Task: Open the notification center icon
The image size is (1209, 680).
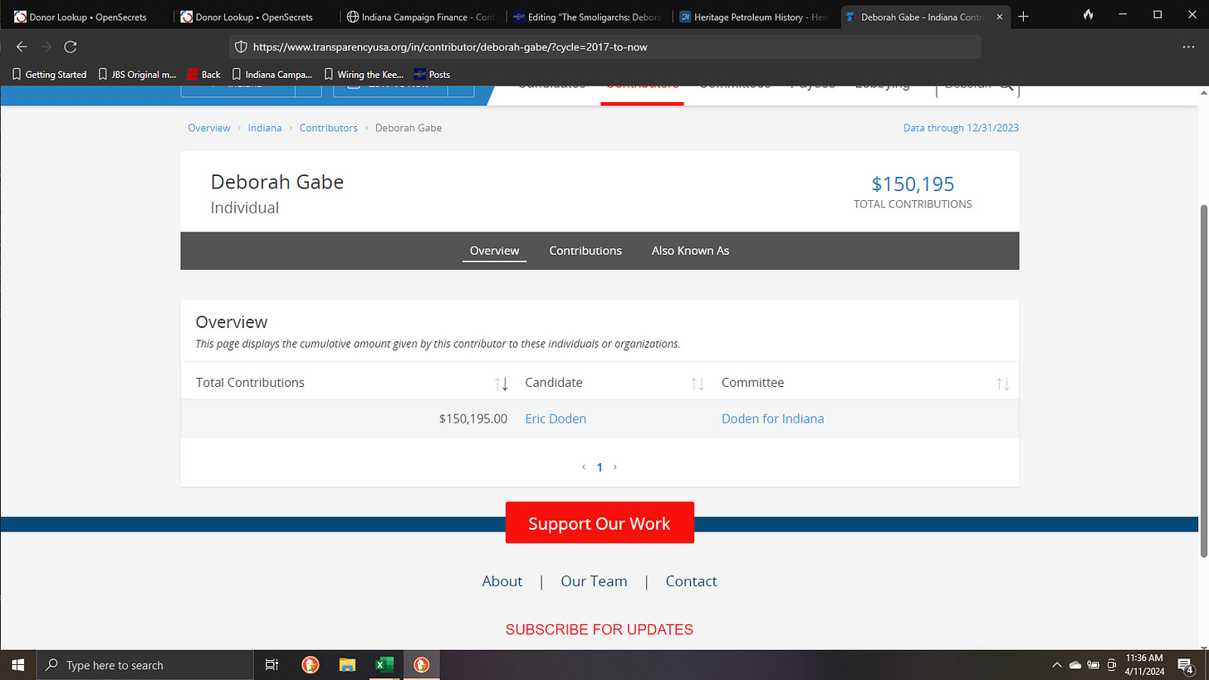Action: point(1186,665)
